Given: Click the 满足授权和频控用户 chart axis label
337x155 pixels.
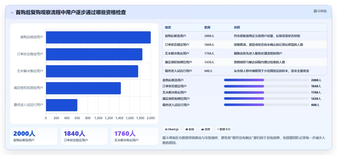Looking at the screenshot, I should coord(28,88).
